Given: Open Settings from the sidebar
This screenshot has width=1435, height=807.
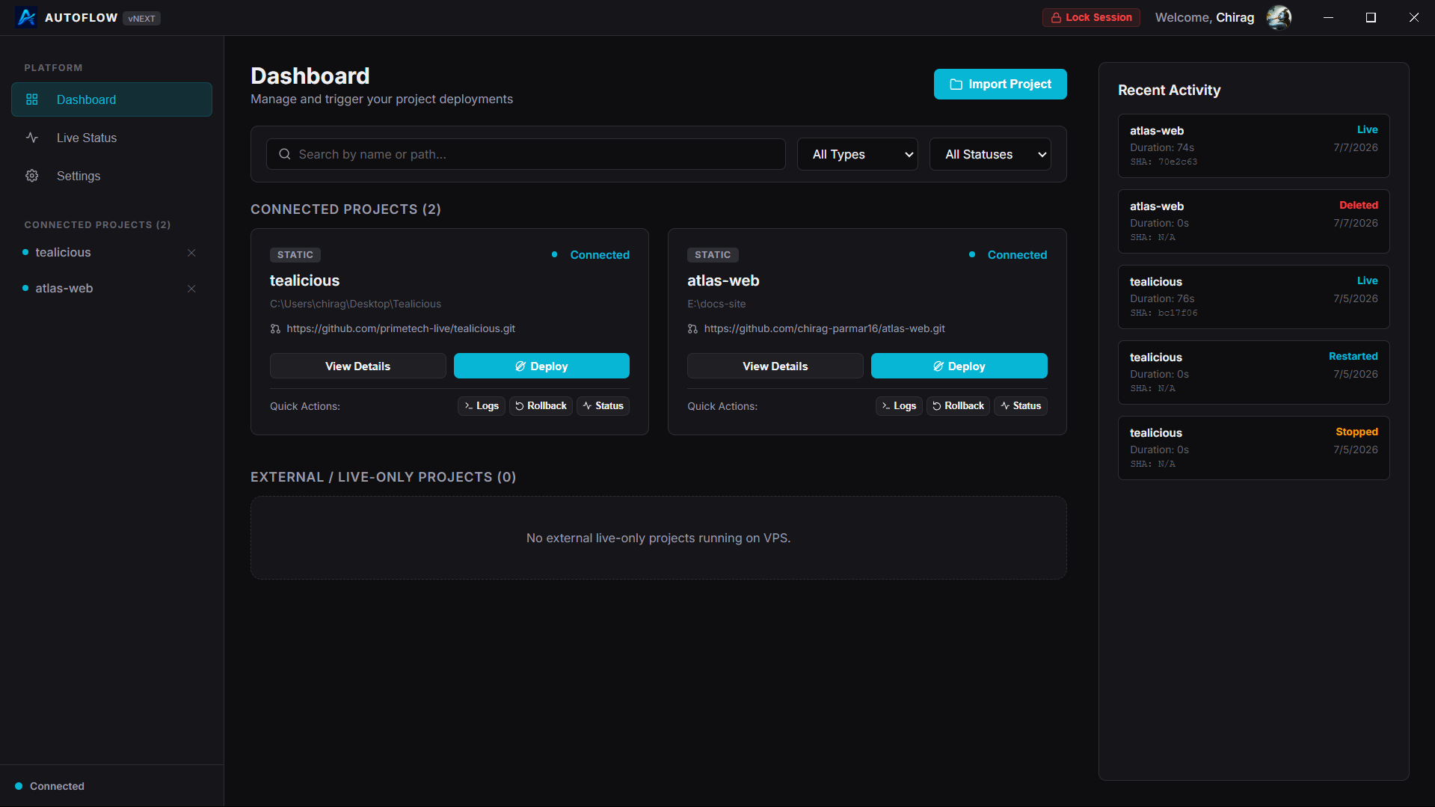Looking at the screenshot, I should [x=111, y=176].
